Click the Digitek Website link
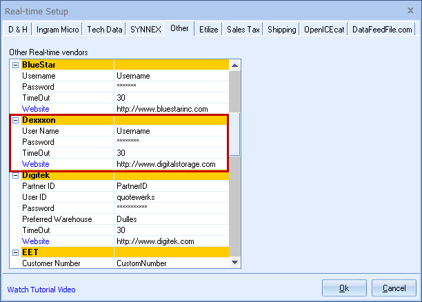This screenshot has height=302, width=422. coord(36,241)
